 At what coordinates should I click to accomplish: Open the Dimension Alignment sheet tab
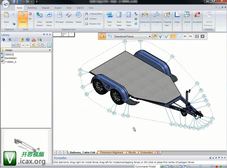click(112, 153)
